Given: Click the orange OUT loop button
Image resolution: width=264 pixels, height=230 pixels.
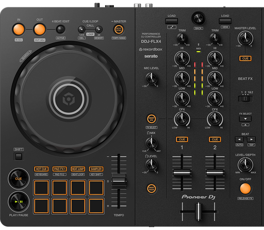Looking at the screenshot, I should click(40, 29).
